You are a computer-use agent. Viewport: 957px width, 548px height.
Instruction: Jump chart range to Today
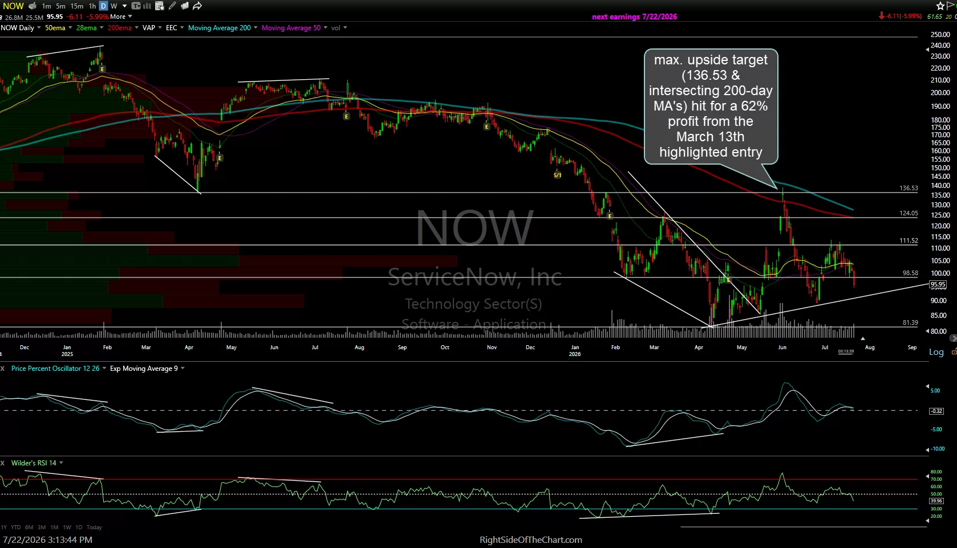(x=94, y=527)
